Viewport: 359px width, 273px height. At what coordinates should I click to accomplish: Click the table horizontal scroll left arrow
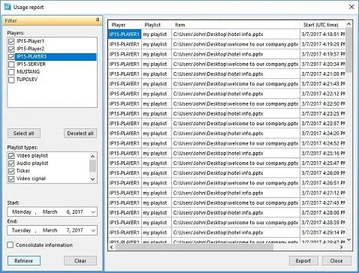[x=111, y=247]
